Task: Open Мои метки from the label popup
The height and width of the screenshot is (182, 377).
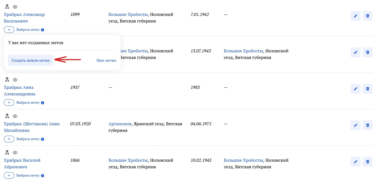Action: [x=106, y=60]
